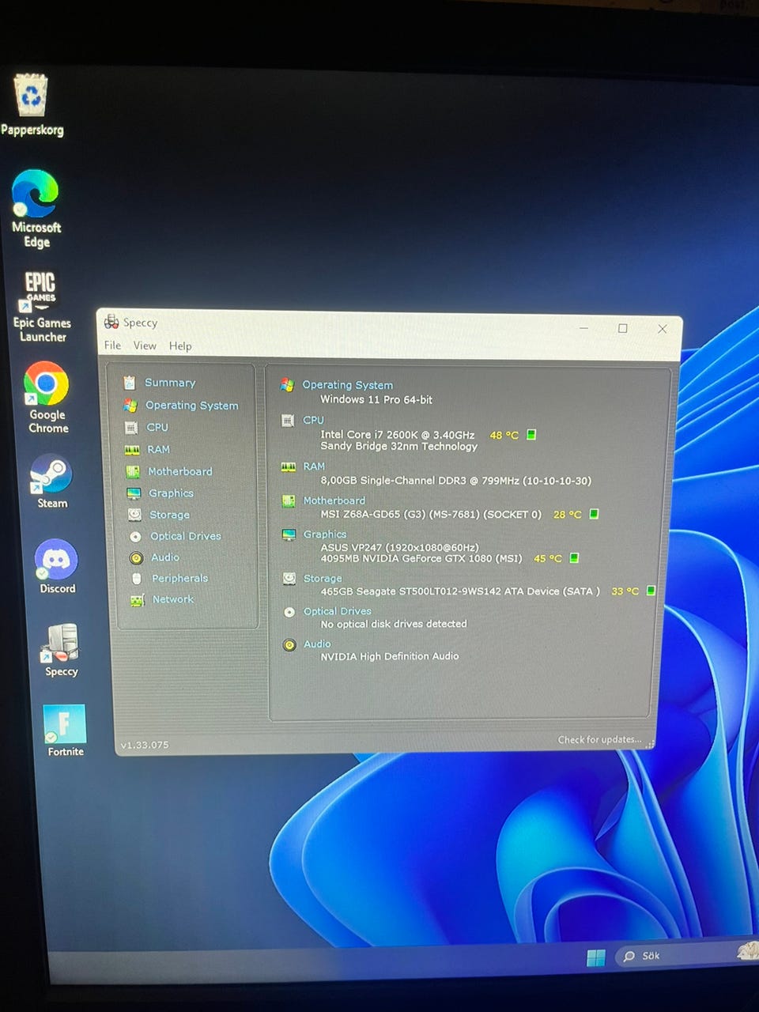
Task: Select Network in the sidebar list
Action: [x=172, y=599]
